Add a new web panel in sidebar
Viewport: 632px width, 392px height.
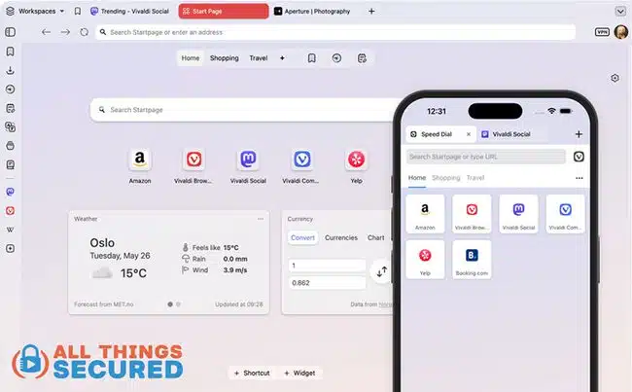point(10,248)
